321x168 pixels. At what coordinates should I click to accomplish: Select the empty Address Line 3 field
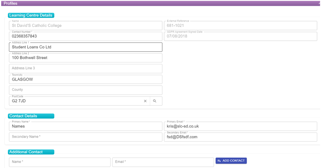click(86, 68)
